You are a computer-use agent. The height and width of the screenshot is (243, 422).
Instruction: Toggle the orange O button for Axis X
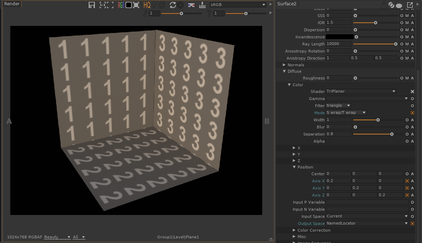[407, 181]
